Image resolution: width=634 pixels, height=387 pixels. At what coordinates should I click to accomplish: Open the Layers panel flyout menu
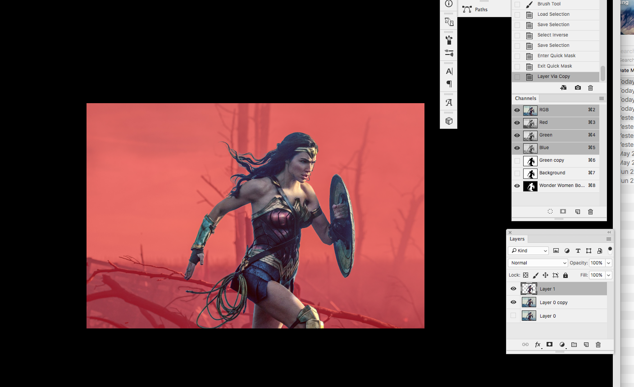[609, 239]
